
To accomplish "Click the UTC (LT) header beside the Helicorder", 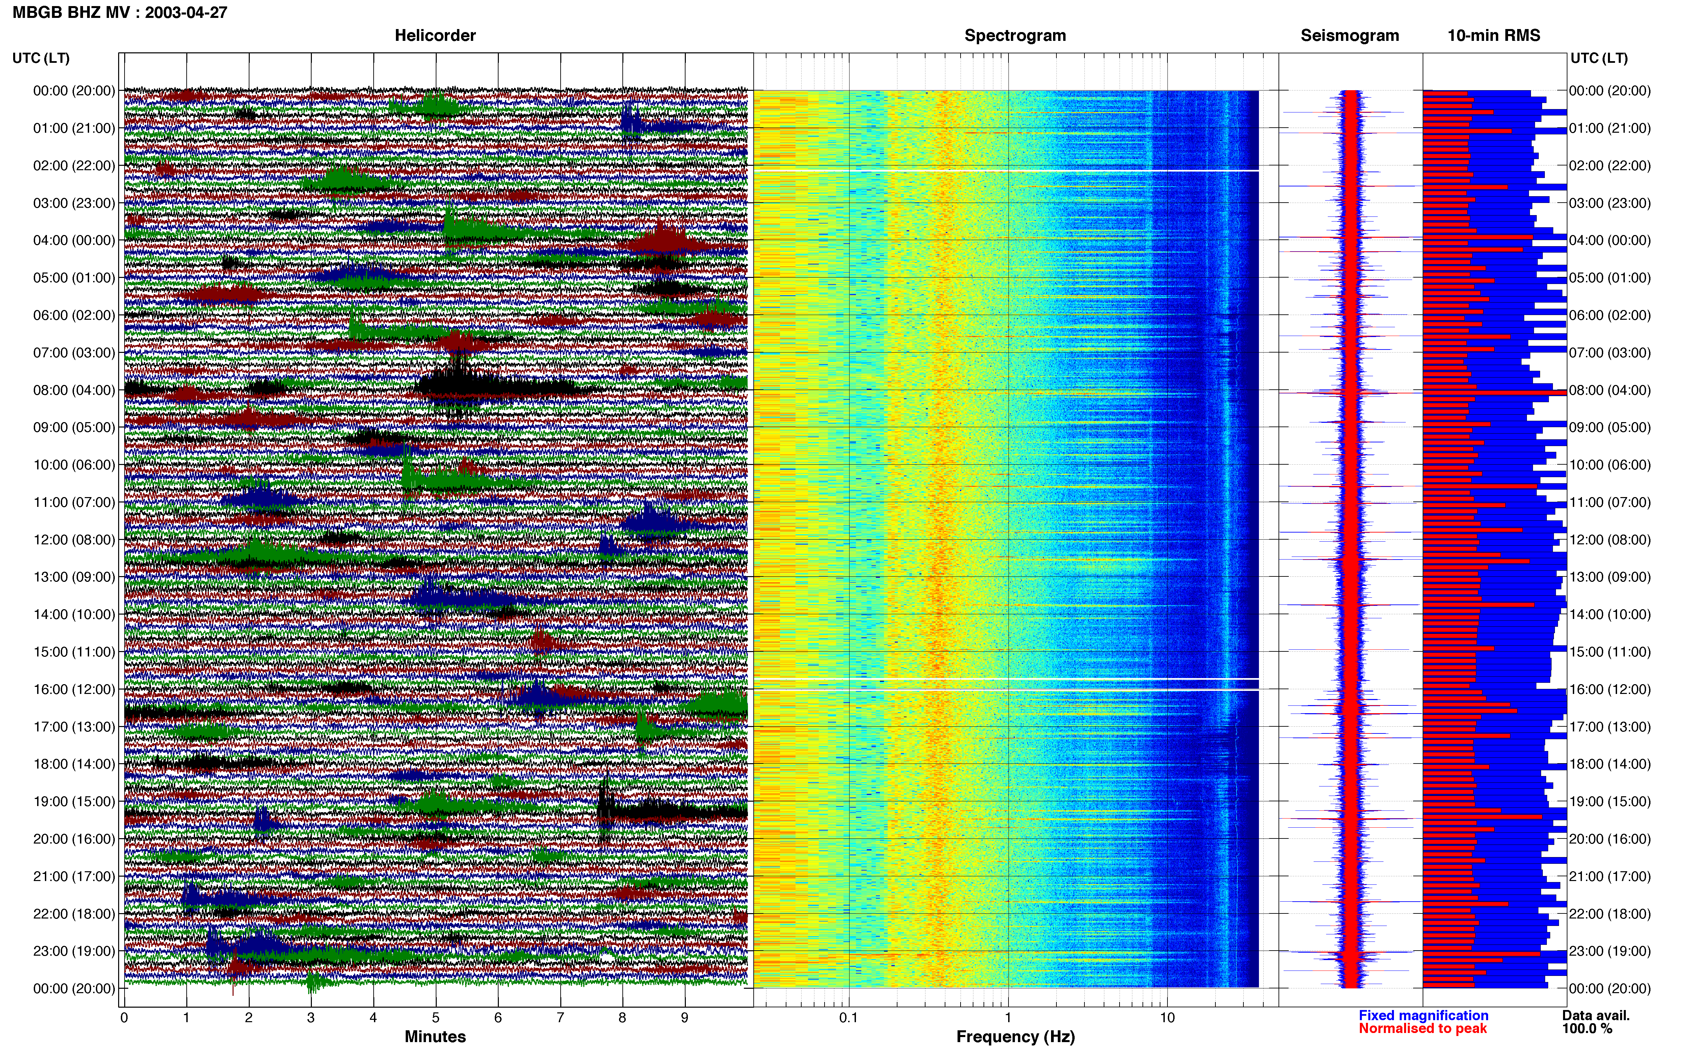I will click(41, 58).
